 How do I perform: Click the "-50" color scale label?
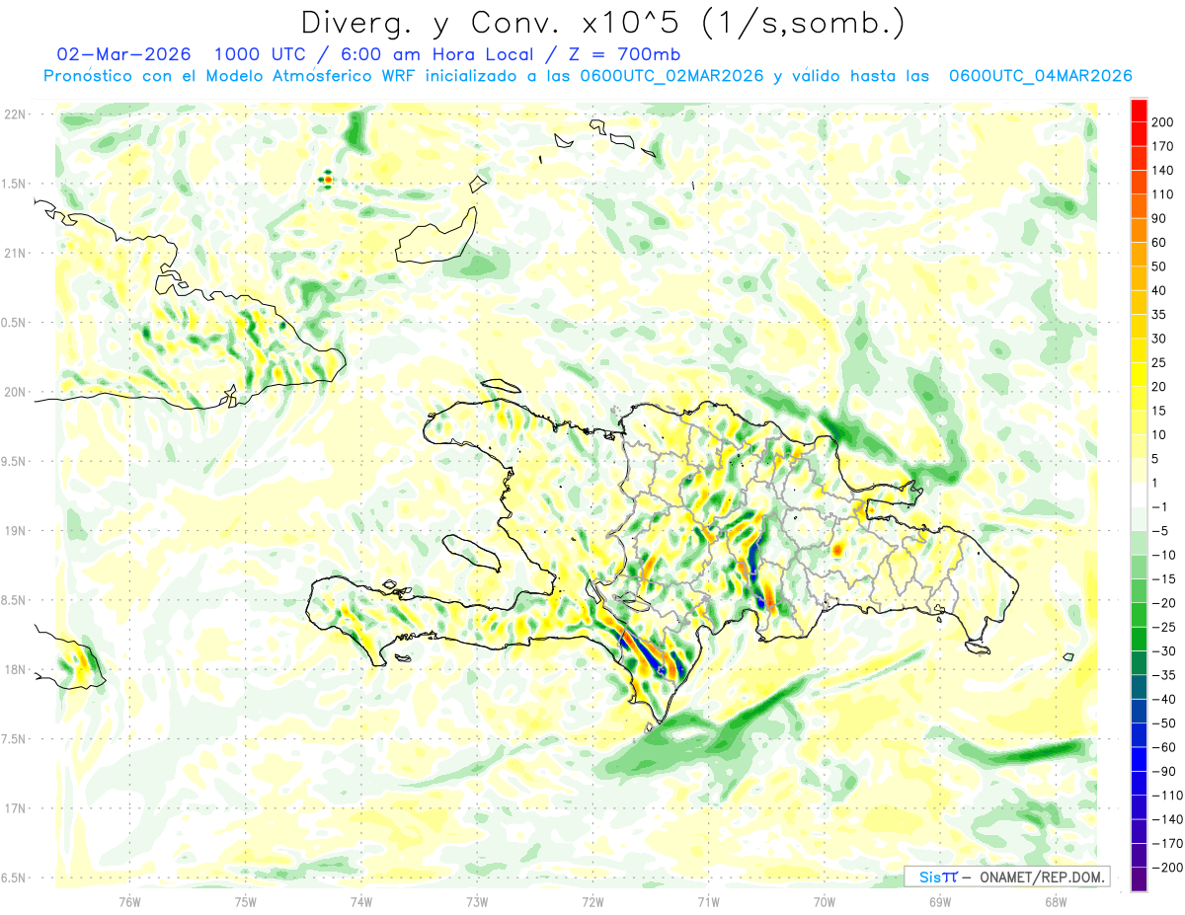(x=1162, y=724)
